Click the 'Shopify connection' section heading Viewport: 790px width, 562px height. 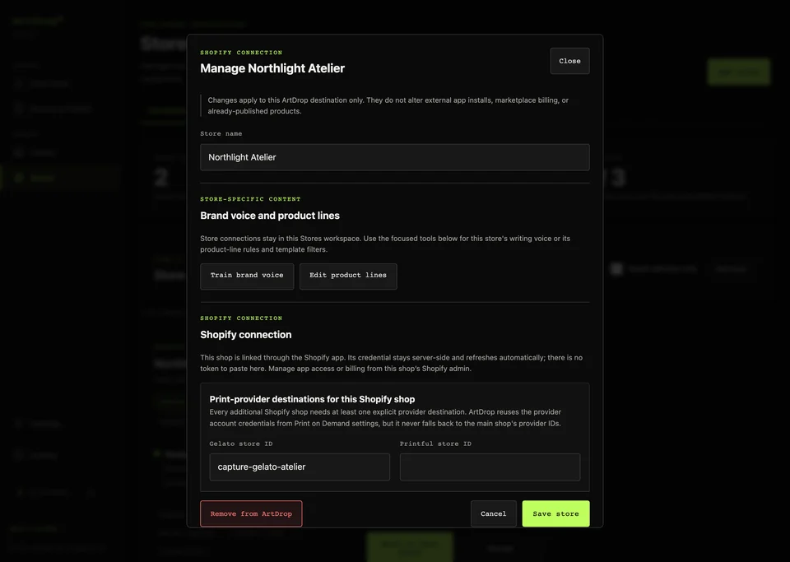coord(245,335)
